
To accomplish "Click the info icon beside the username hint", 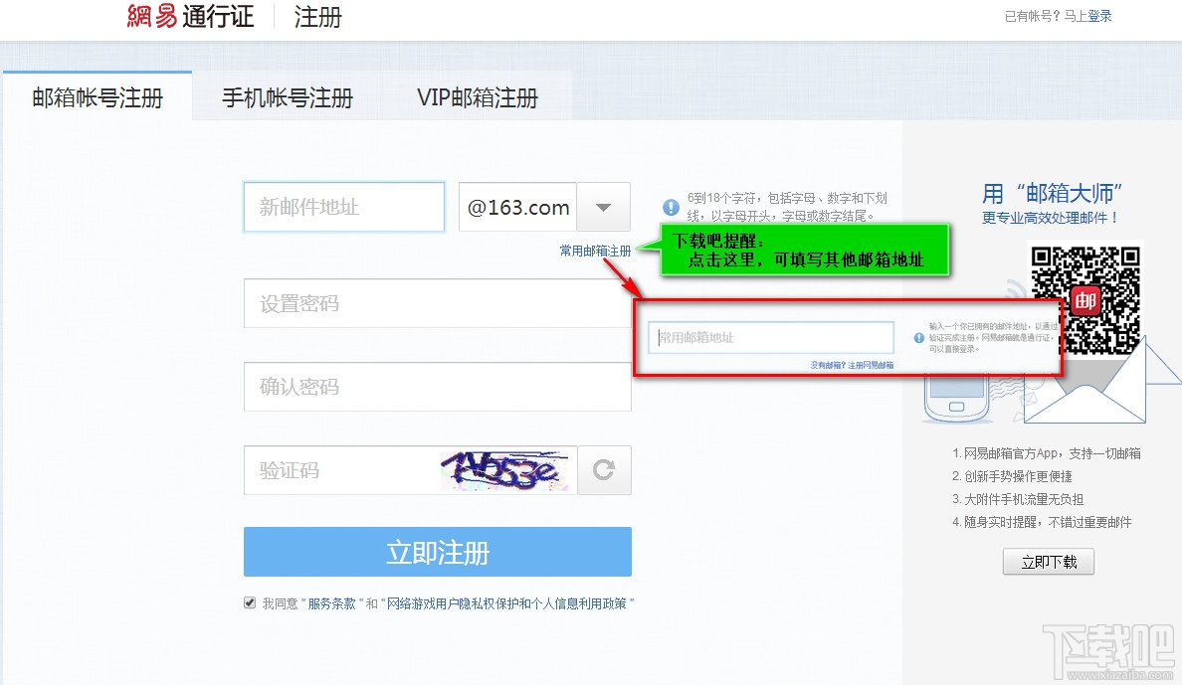I will coord(671,207).
